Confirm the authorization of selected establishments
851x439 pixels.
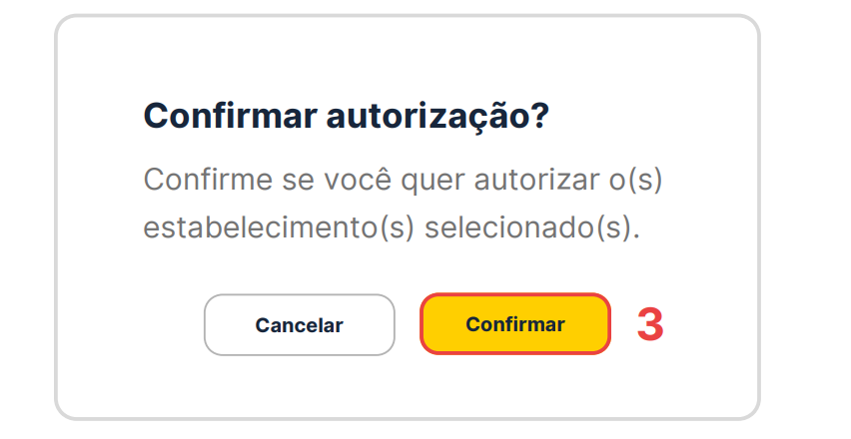514,324
